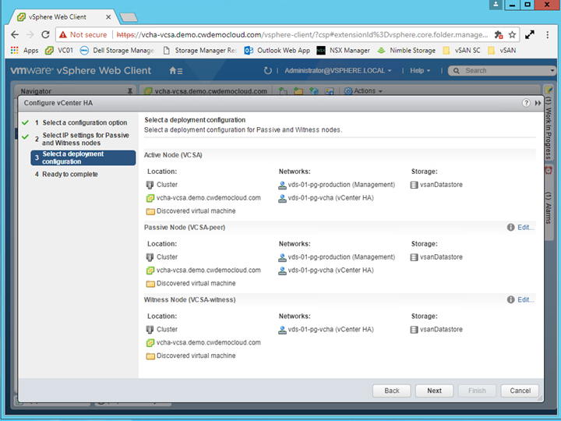Go back in browser history

[x=15, y=35]
